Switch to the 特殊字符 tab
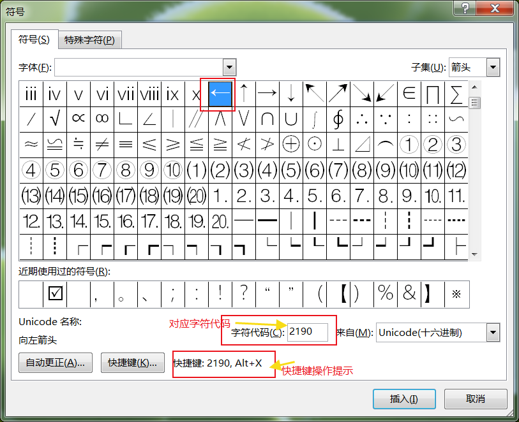 coord(89,40)
